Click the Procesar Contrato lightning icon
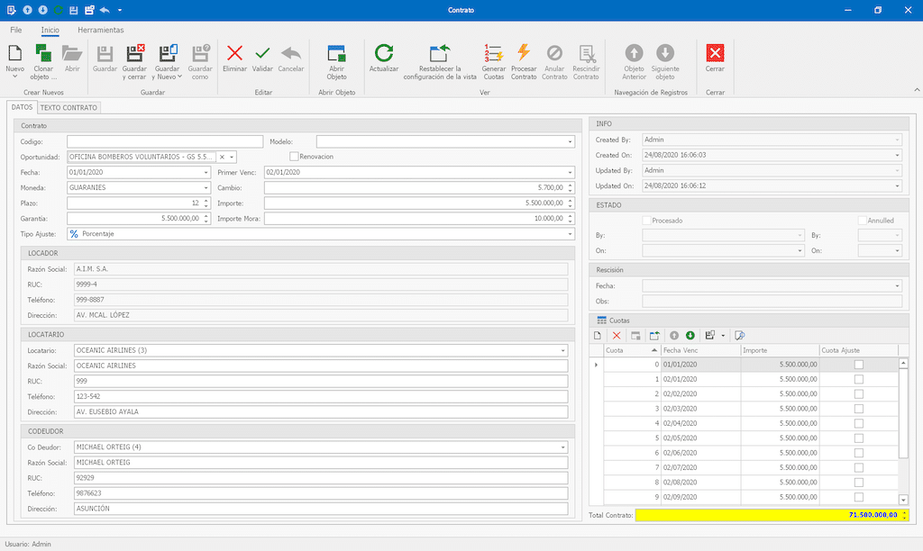The width and height of the screenshot is (923, 551). coord(524,54)
